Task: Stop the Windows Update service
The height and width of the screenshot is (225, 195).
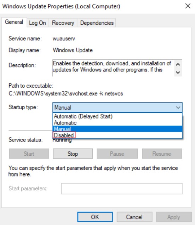Action: [73, 154]
